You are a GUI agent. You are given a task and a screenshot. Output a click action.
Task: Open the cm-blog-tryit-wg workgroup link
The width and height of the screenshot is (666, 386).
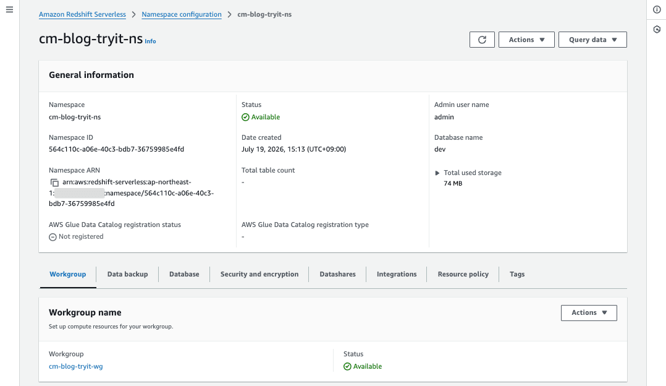(x=75, y=366)
